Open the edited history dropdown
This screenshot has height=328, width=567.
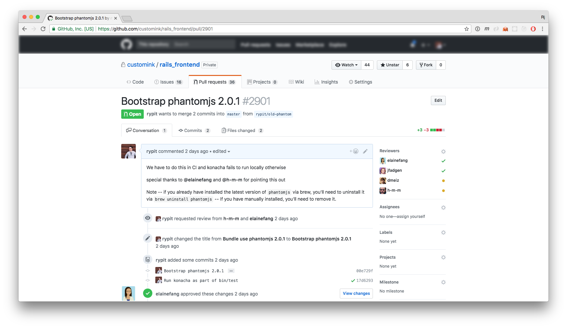click(221, 151)
